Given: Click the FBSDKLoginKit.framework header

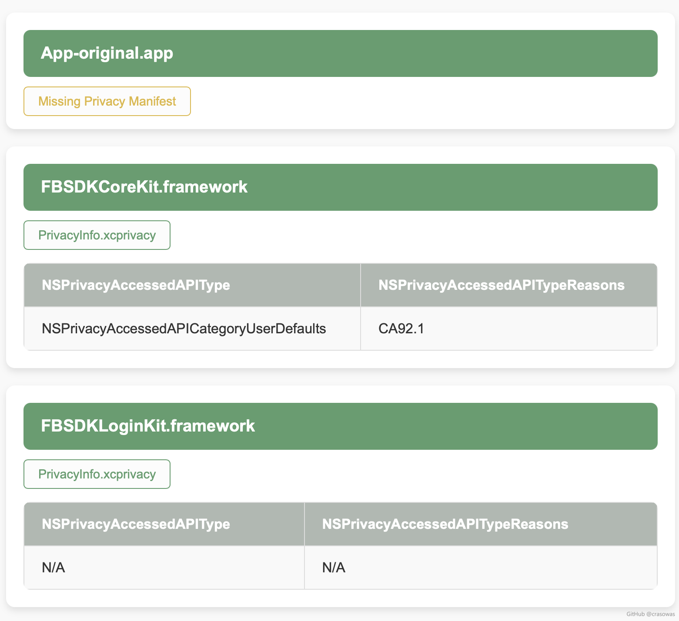Looking at the screenshot, I should (x=340, y=426).
